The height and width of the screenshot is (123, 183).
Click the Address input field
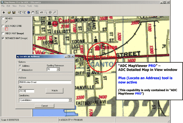[x=45, y=82]
